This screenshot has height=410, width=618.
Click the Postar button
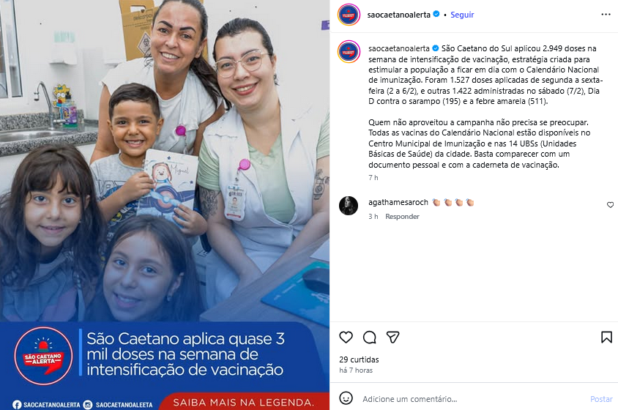[x=601, y=399]
